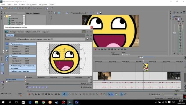Click the X delete icon in bottom toolbar

(80, 94)
